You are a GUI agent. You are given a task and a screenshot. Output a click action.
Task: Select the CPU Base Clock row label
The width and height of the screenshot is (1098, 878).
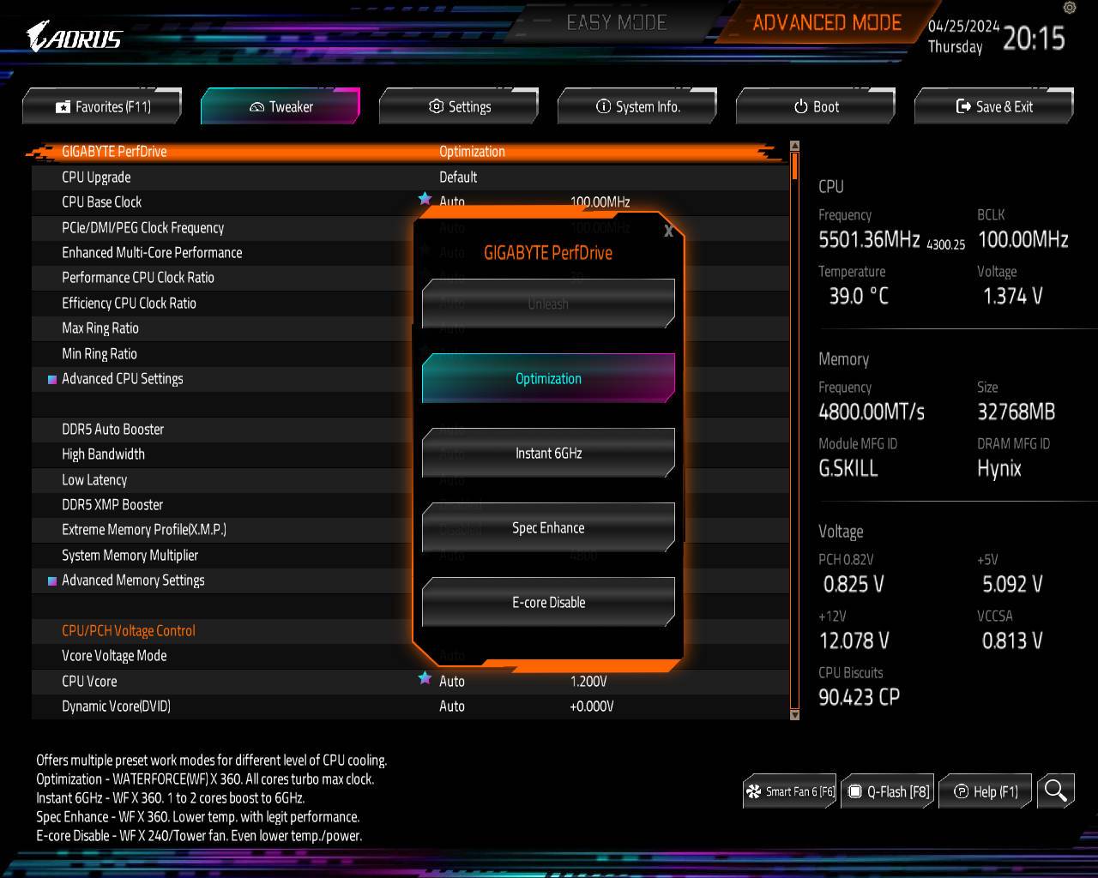(x=101, y=202)
